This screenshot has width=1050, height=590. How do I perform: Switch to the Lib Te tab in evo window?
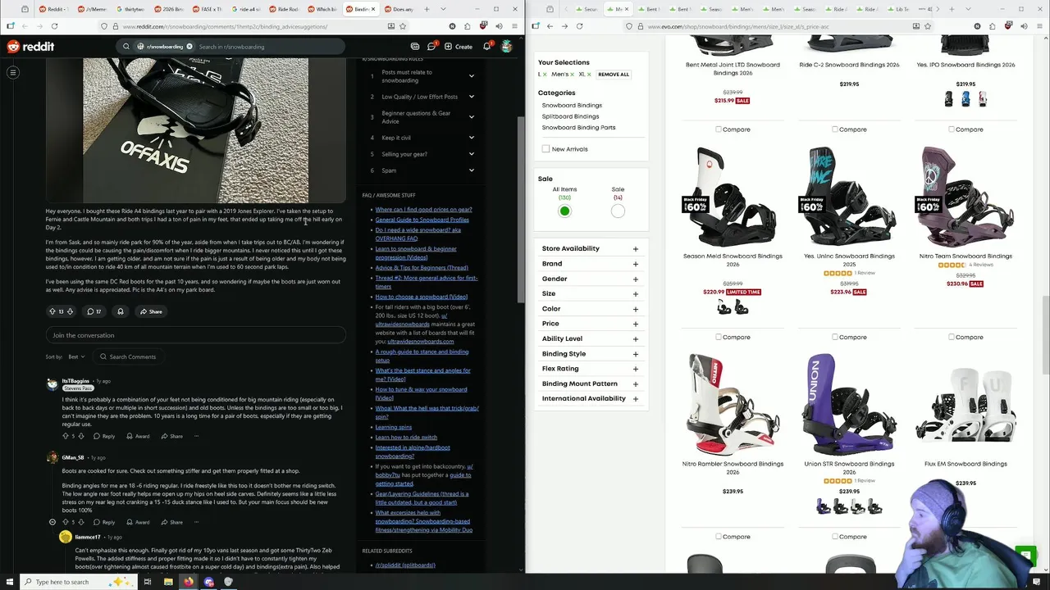900,9
